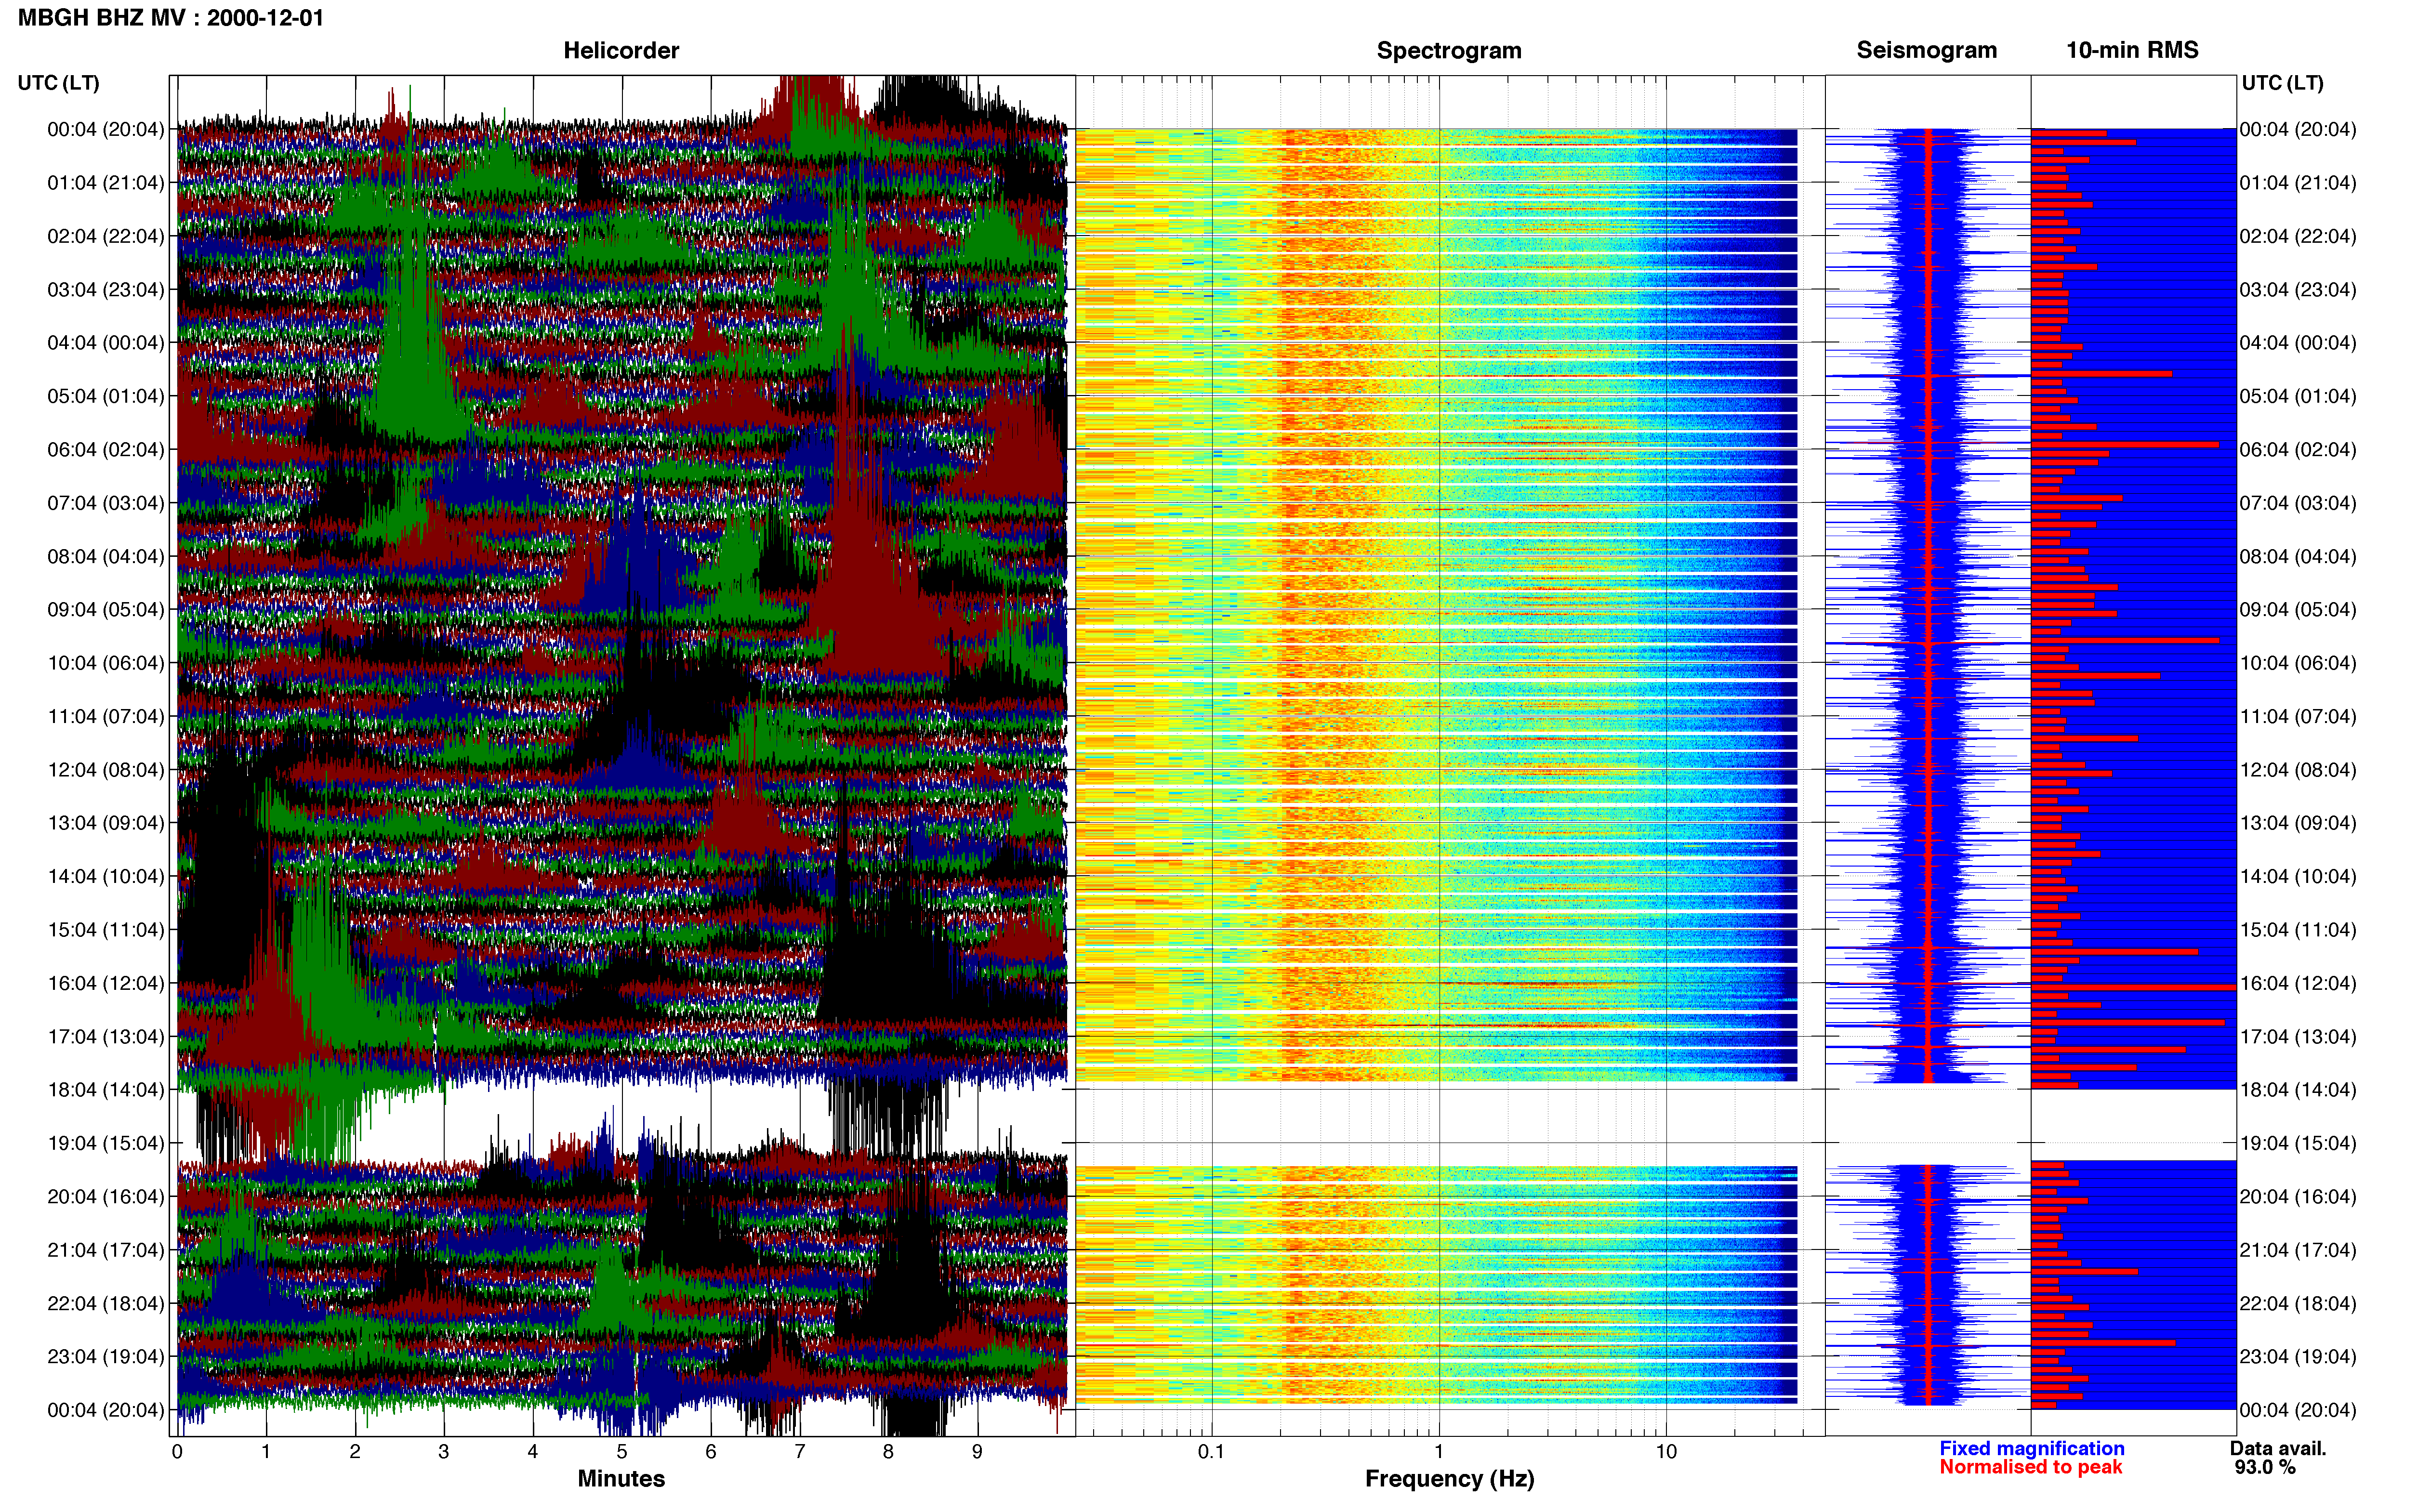Click the 'Helicorder' panel heading
This screenshot has height=1512, width=2418.
(x=621, y=50)
